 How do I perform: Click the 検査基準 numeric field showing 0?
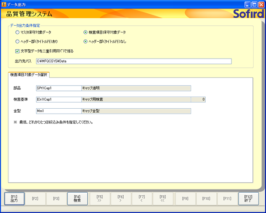coord(198,99)
